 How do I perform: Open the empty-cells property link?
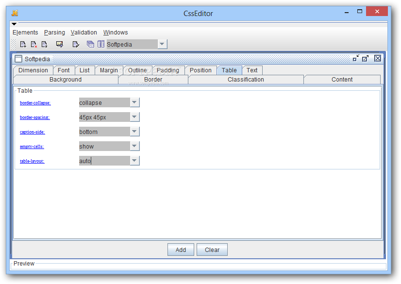32,147
